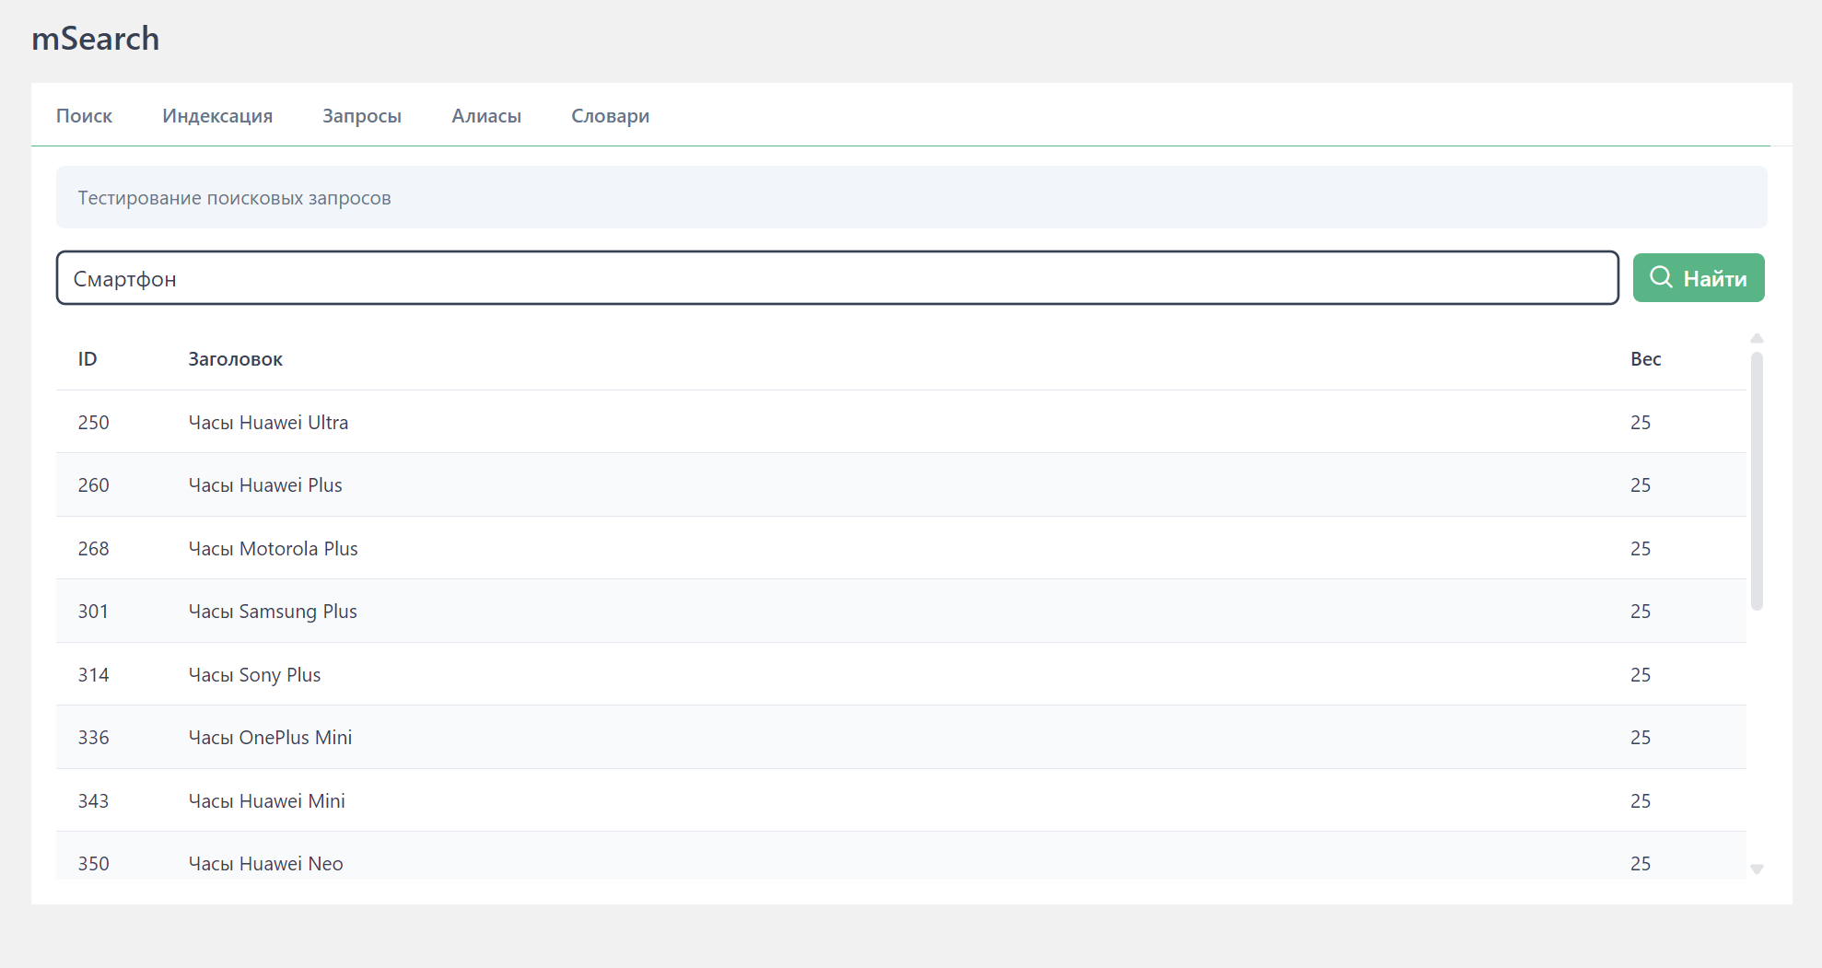The image size is (1822, 968).
Task: Click the Заголовок column header
Action: [235, 359]
